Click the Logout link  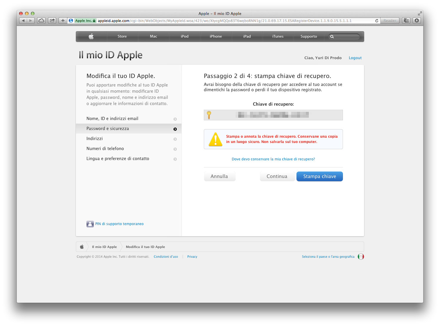(355, 58)
